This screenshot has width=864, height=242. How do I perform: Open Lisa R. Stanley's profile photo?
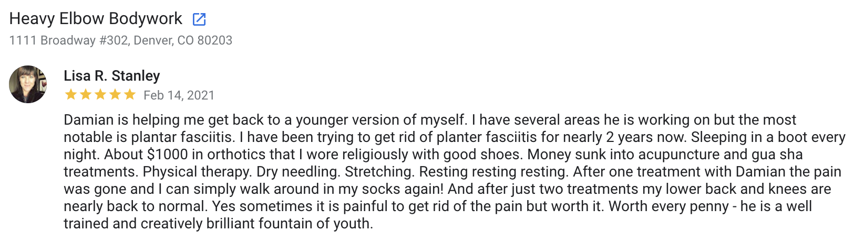[x=28, y=84]
